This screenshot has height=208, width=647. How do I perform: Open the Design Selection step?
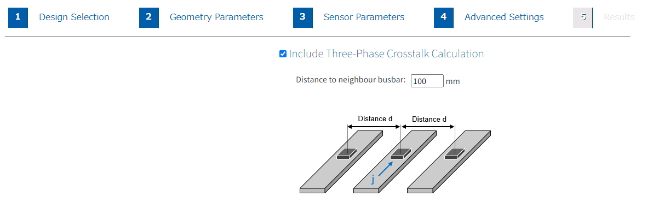click(75, 17)
